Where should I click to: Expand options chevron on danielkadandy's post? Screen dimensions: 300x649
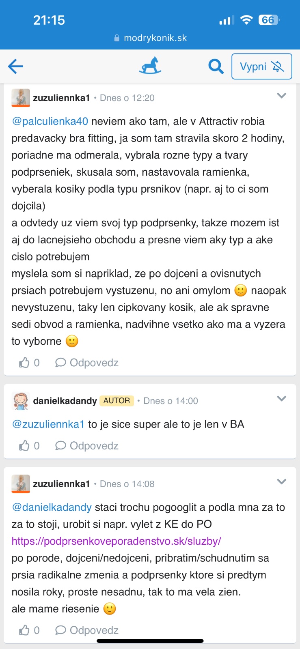[281, 399]
